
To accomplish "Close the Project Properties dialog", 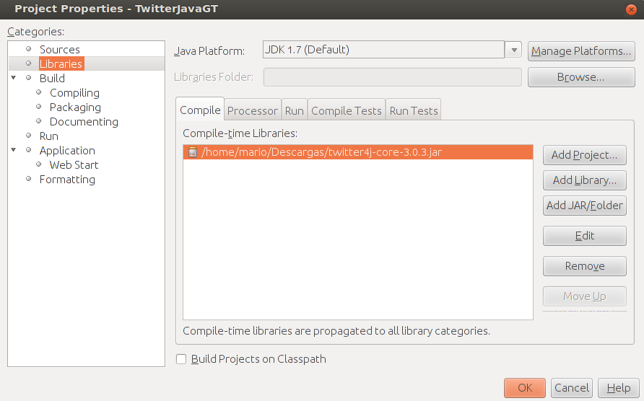I will coord(631,9).
